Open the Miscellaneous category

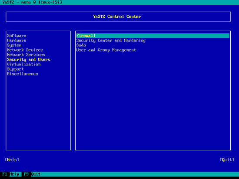[x=23, y=74]
